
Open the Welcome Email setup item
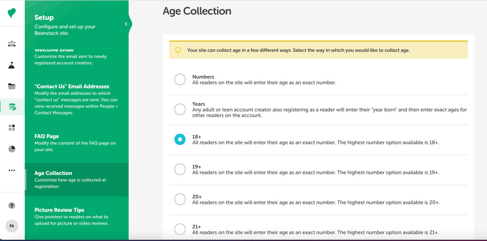(77, 57)
